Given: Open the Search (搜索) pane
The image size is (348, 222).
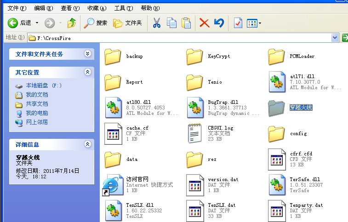Looking at the screenshot, I should tap(96, 23).
